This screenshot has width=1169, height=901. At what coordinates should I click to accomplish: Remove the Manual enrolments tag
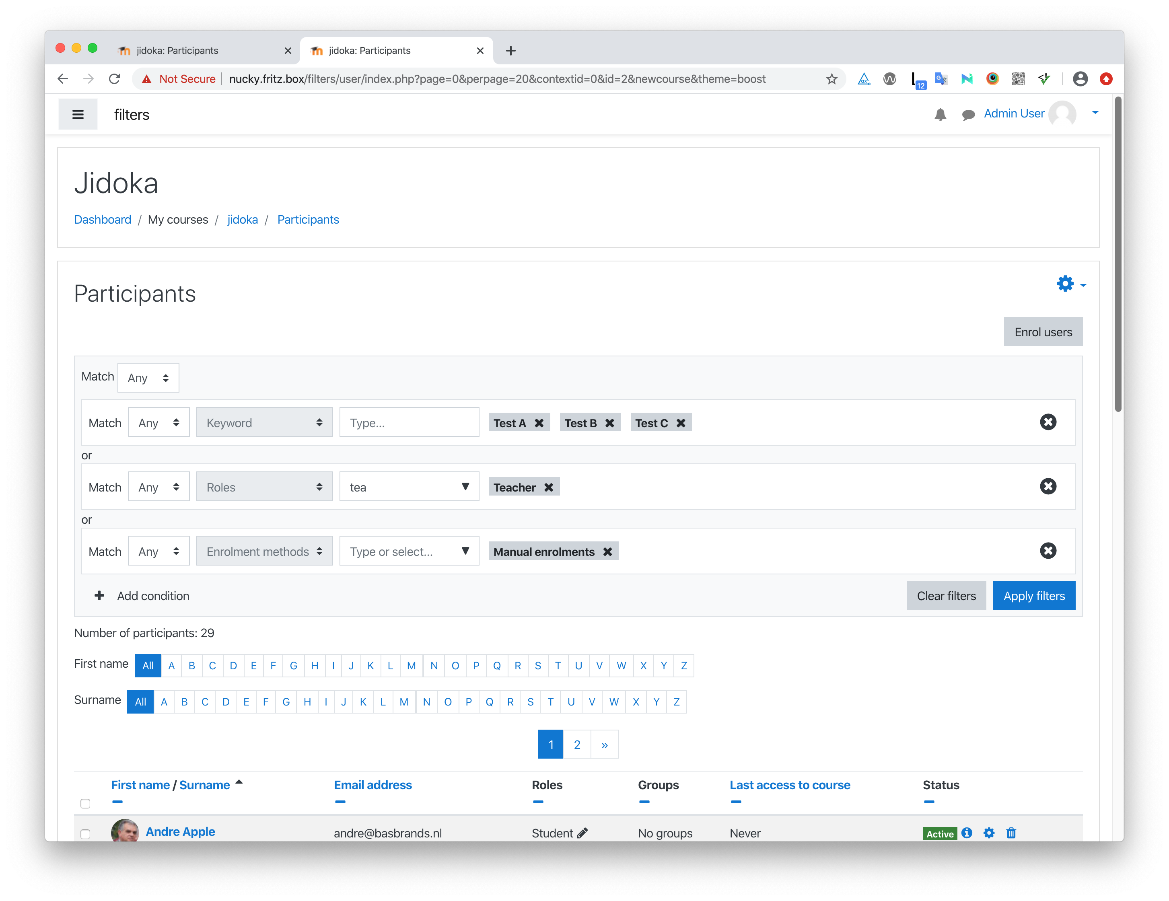pos(607,551)
